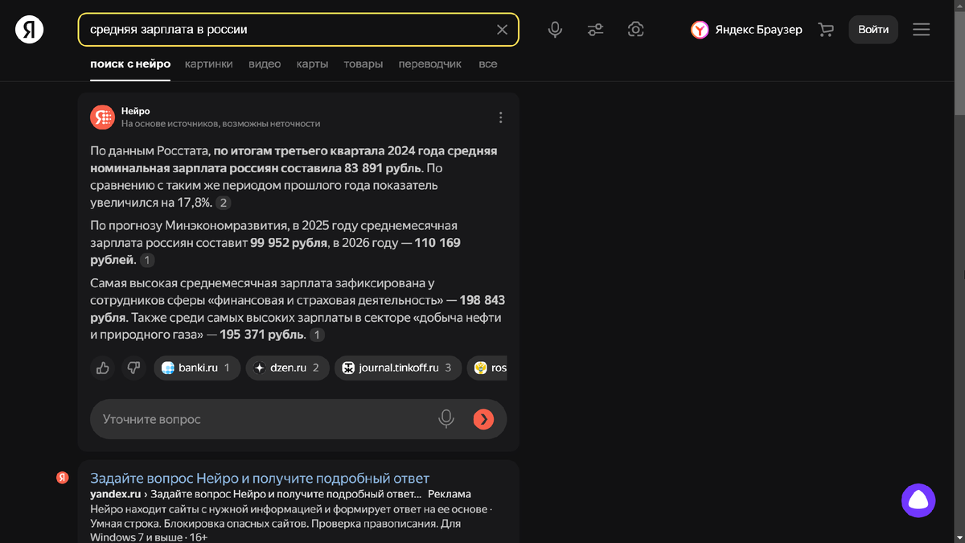Open the Яндекс Браузер link
This screenshot has height=543, width=965.
coord(746,30)
